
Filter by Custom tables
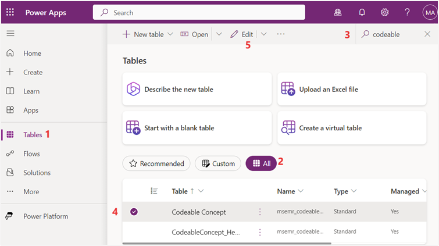(218, 163)
